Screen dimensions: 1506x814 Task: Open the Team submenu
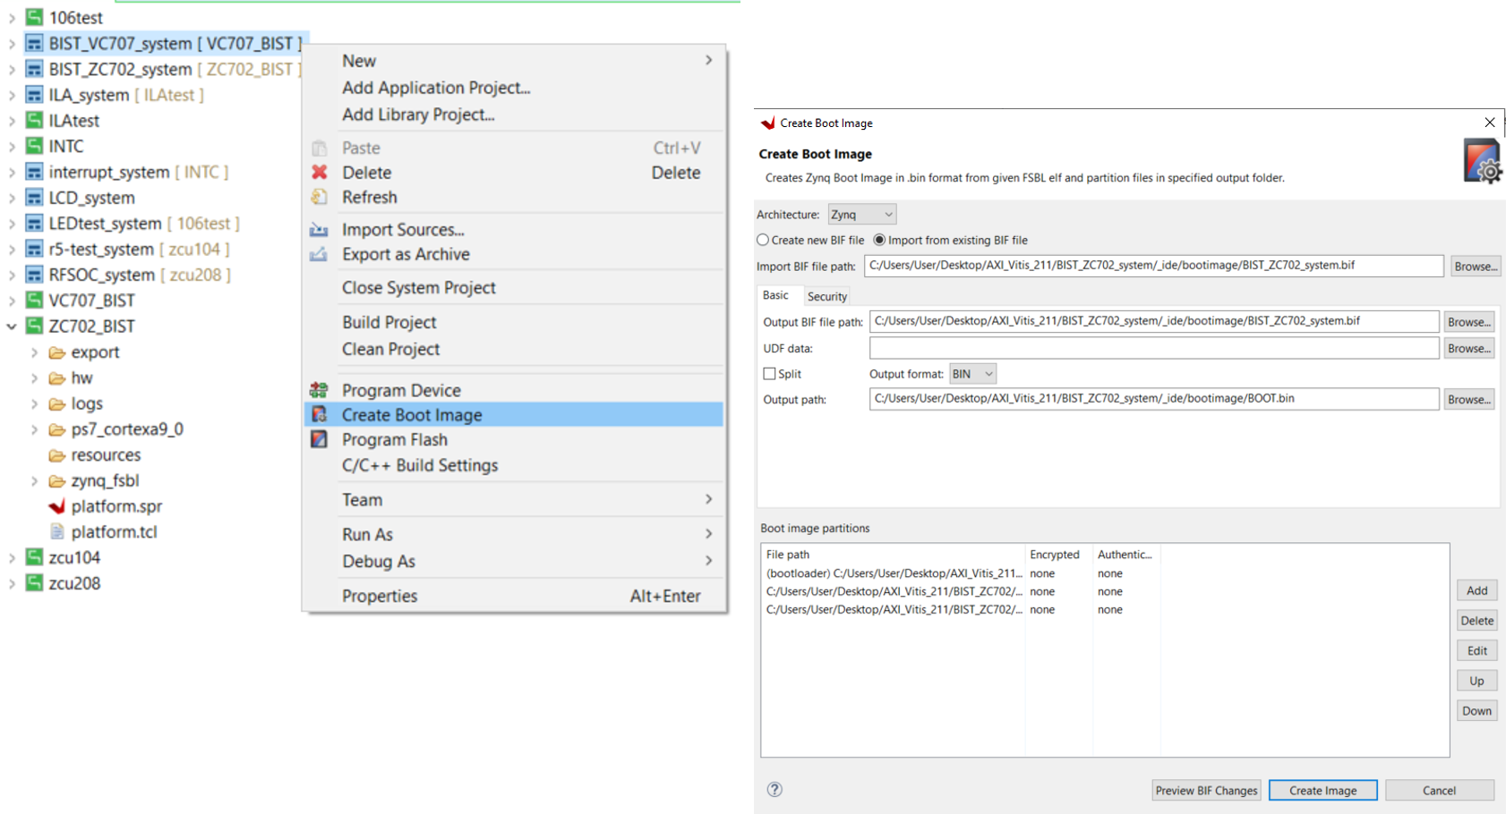(x=514, y=499)
